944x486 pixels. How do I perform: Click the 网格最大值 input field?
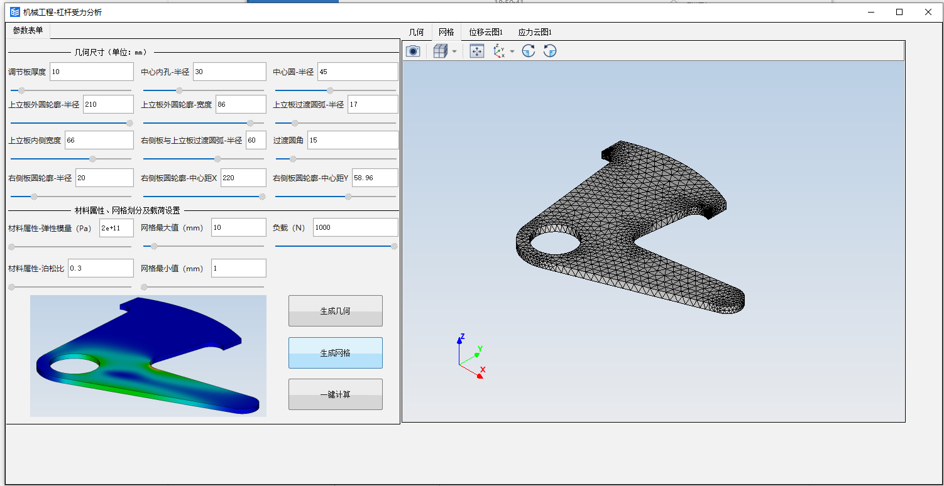pyautogui.click(x=239, y=227)
